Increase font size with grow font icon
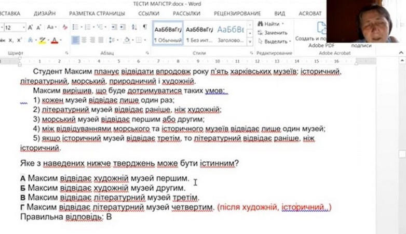406x234 pixels. tap(31, 27)
